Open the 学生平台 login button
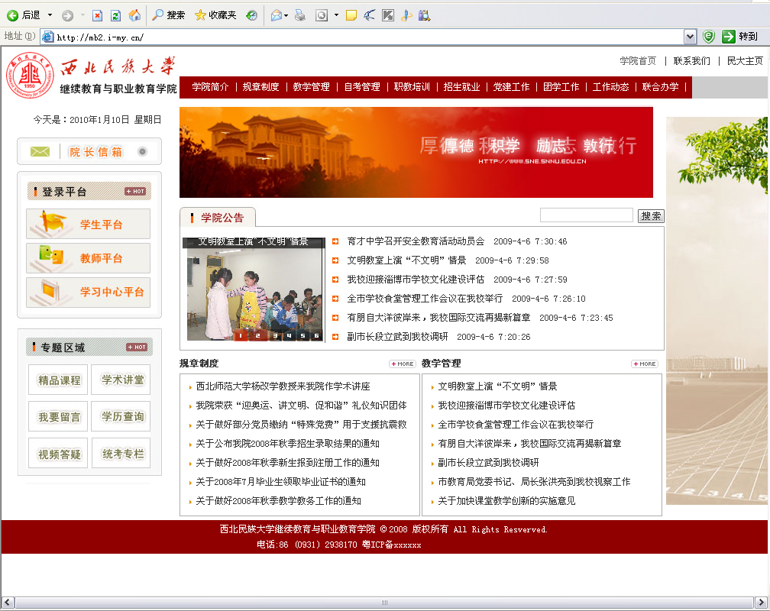The height and width of the screenshot is (611, 770). (x=89, y=224)
